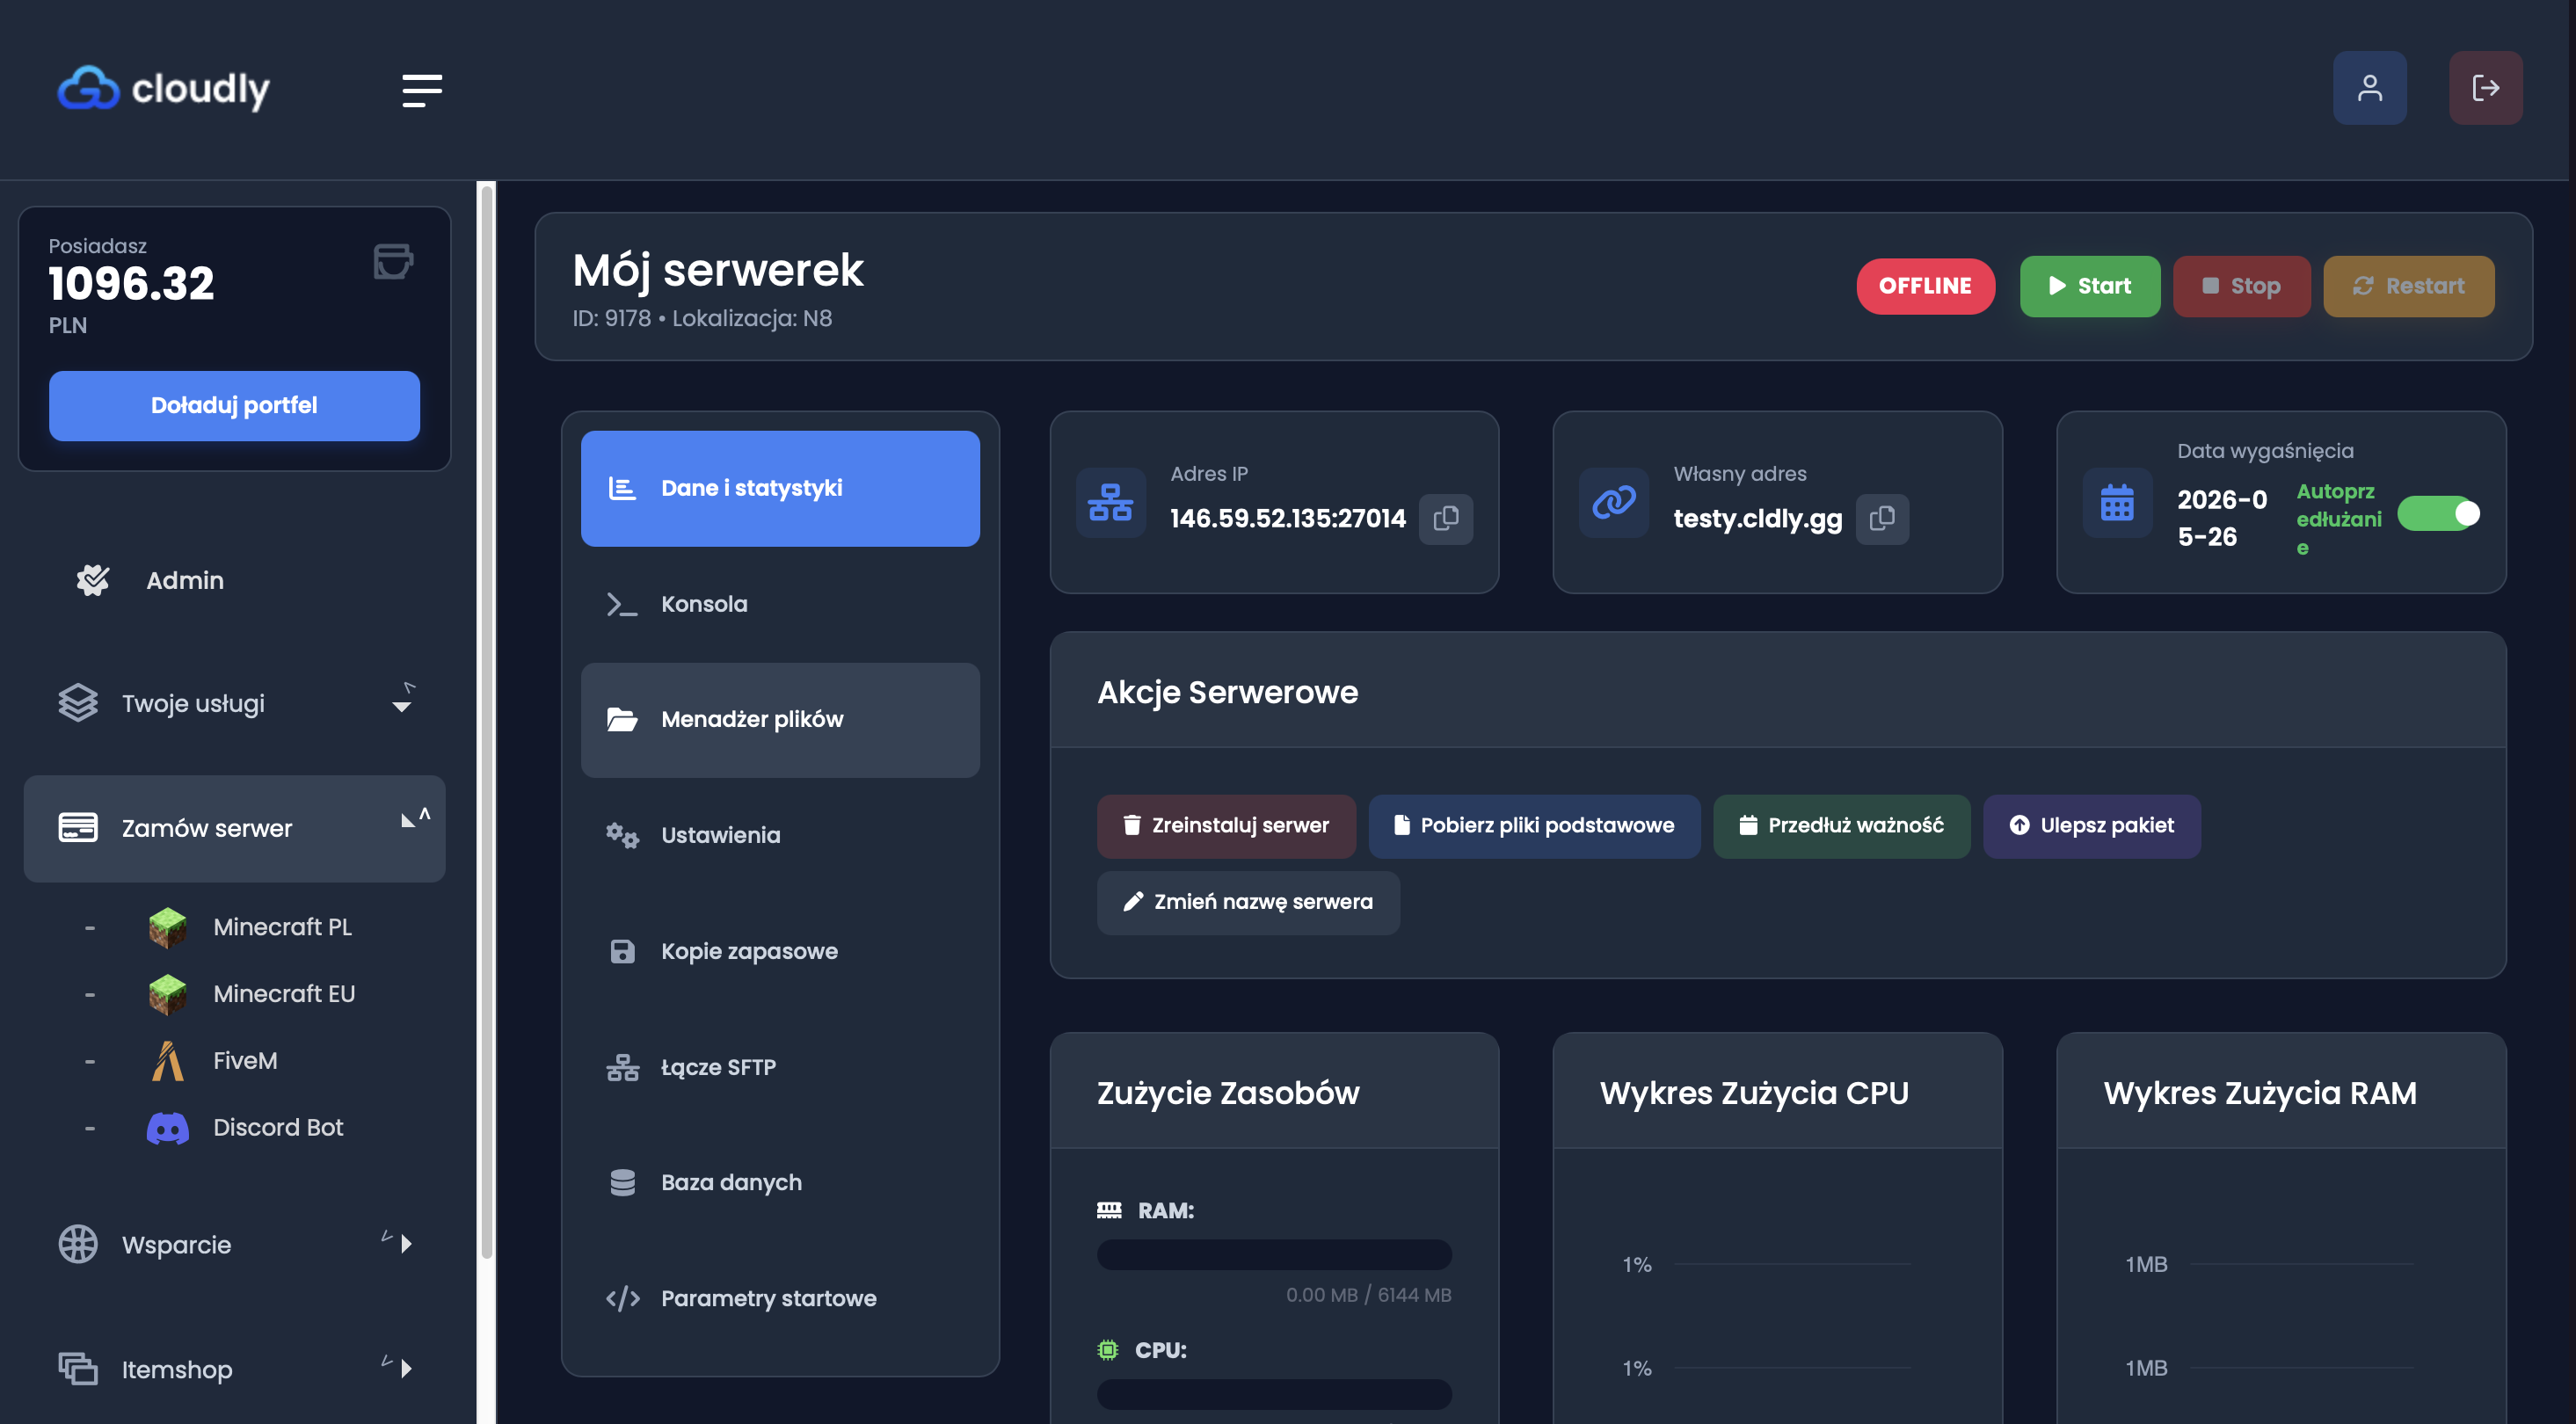
Task: Click the logout icon button
Action: click(2485, 88)
